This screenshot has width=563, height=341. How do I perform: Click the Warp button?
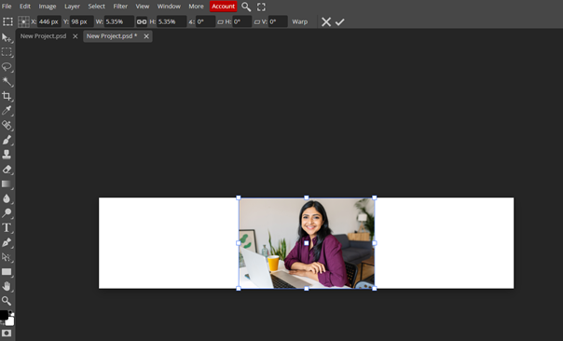(300, 22)
